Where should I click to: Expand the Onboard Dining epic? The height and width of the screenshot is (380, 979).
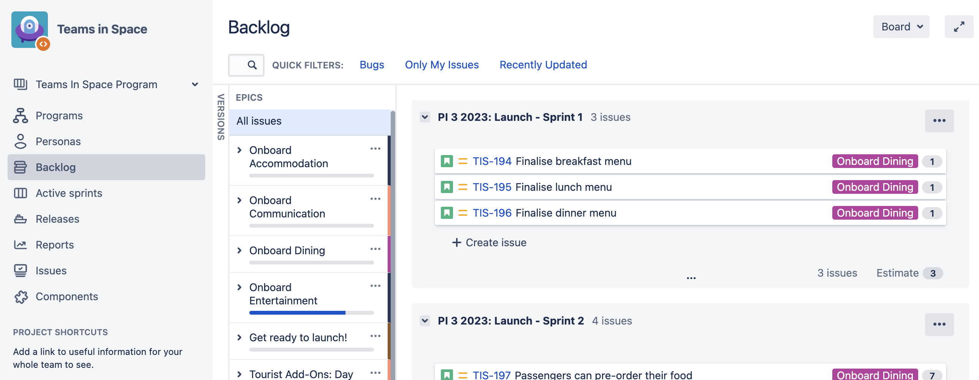coord(239,250)
